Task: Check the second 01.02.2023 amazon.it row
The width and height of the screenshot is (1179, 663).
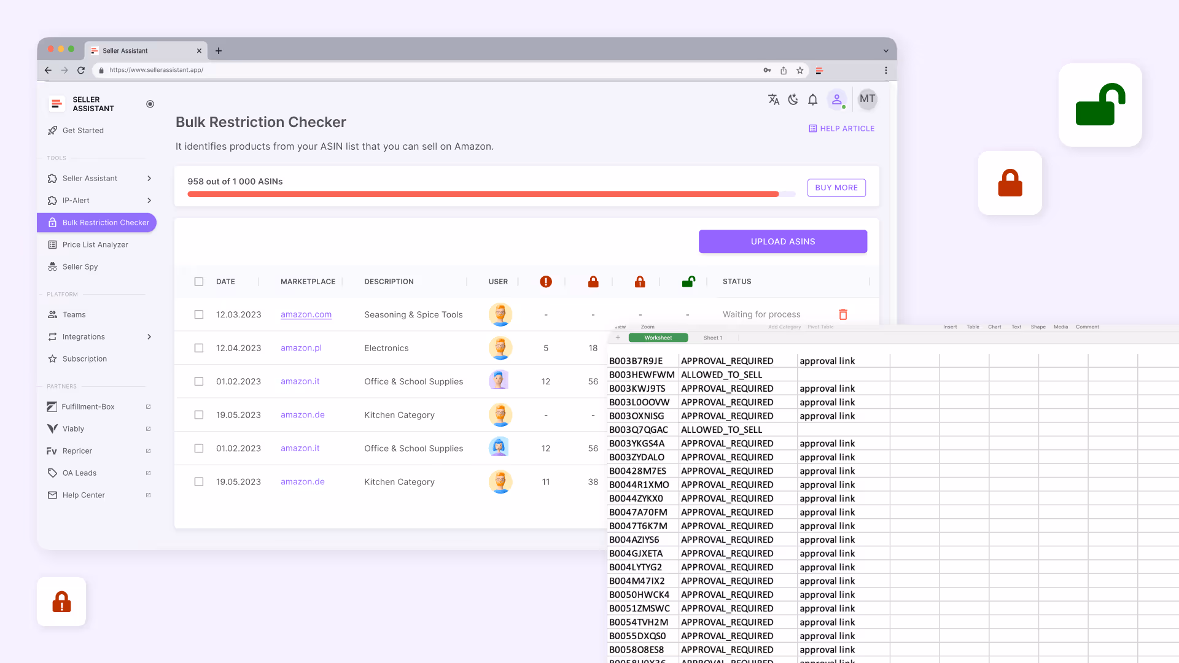Action: (198, 448)
